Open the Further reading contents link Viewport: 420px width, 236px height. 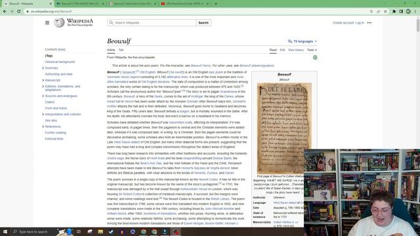tap(55, 132)
